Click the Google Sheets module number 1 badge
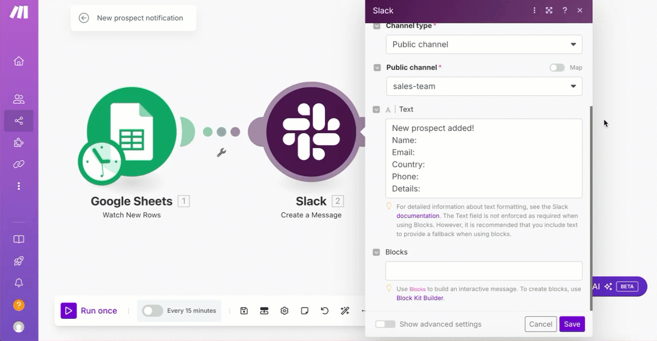This screenshot has width=657, height=341. pyautogui.click(x=184, y=201)
